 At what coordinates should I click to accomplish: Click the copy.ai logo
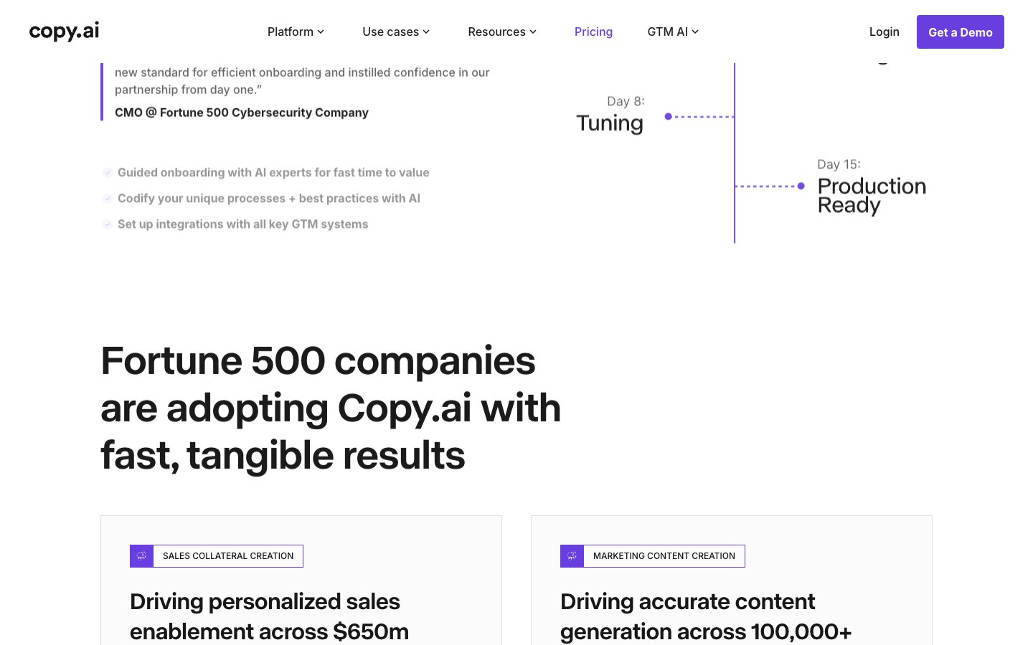[x=64, y=32]
